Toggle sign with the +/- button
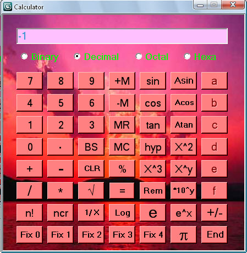 215,213
